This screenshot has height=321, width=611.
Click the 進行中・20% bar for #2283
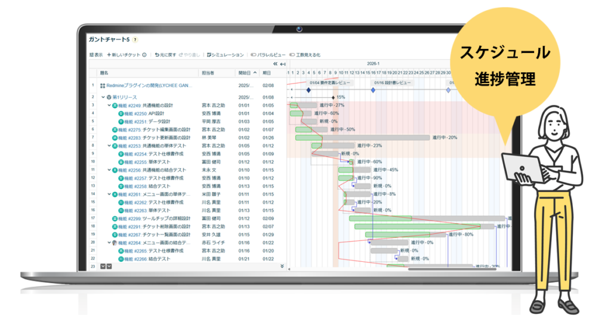click(x=362, y=137)
